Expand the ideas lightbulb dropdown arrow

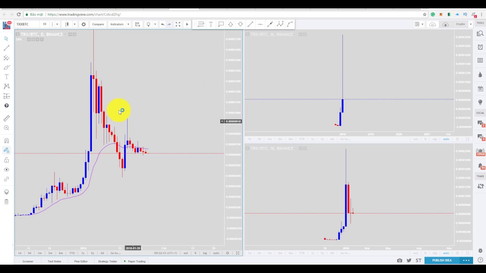[155, 24]
